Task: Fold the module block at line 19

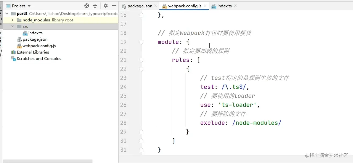Action: [141, 42]
